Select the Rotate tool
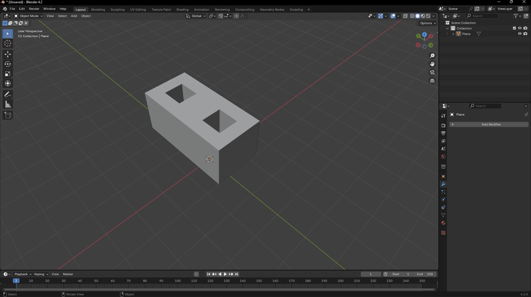This screenshot has height=297, width=531. pos(7,64)
